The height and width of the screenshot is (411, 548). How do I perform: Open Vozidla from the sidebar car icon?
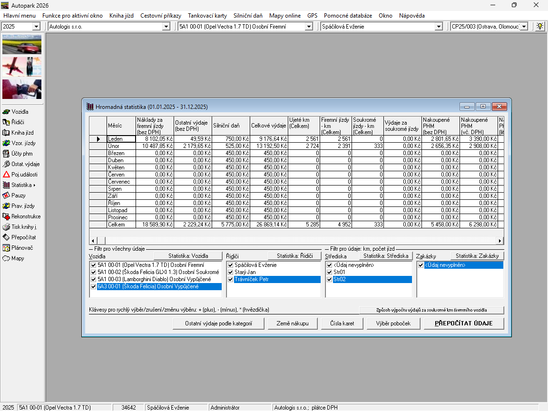[x=7, y=112]
